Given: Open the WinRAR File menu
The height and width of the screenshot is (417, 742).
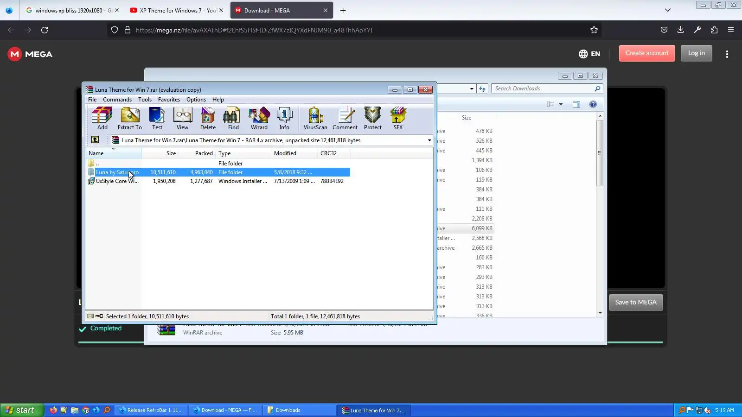Looking at the screenshot, I should (x=92, y=100).
